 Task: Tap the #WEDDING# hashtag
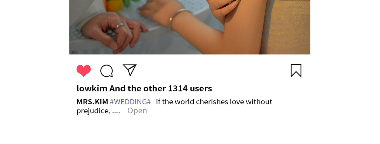pos(130,102)
